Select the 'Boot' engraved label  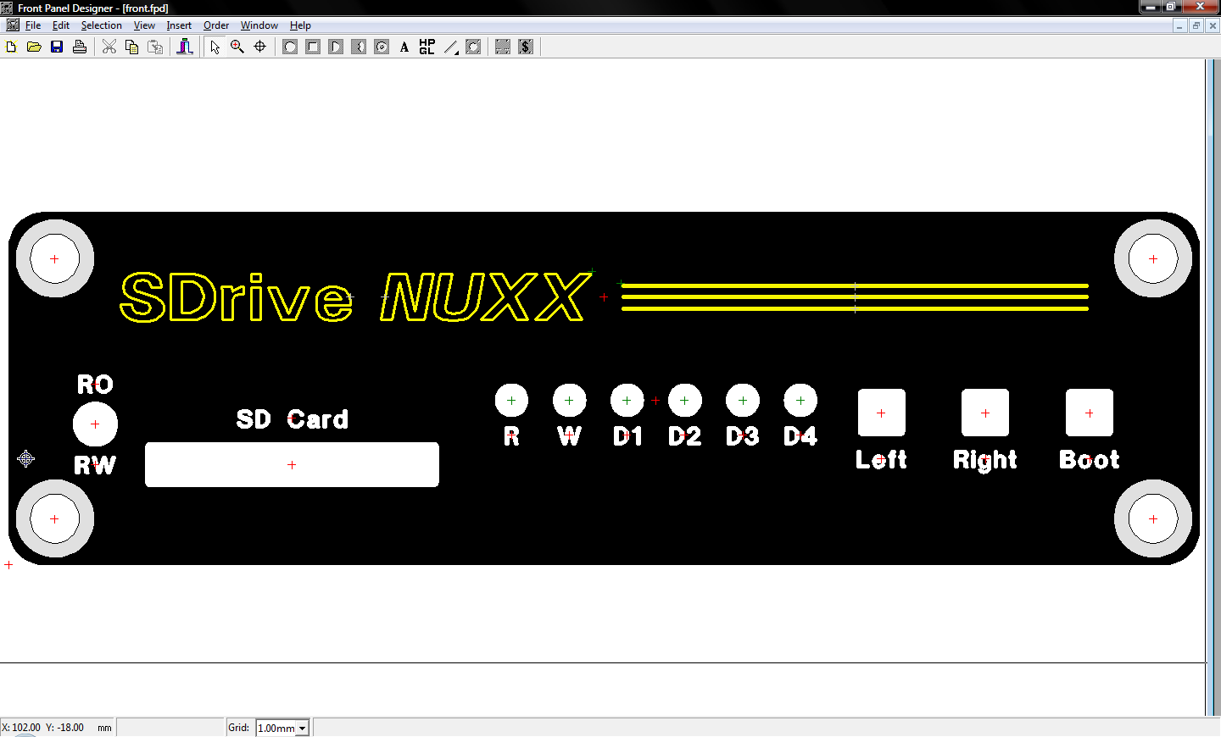[x=1090, y=459]
